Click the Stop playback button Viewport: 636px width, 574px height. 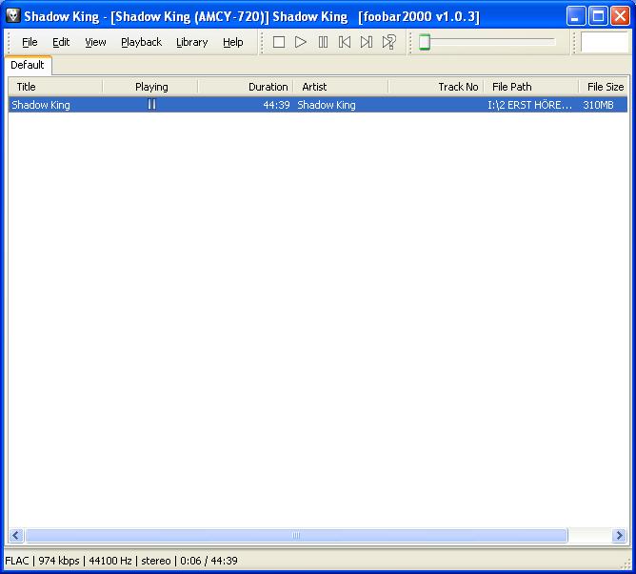tap(279, 42)
